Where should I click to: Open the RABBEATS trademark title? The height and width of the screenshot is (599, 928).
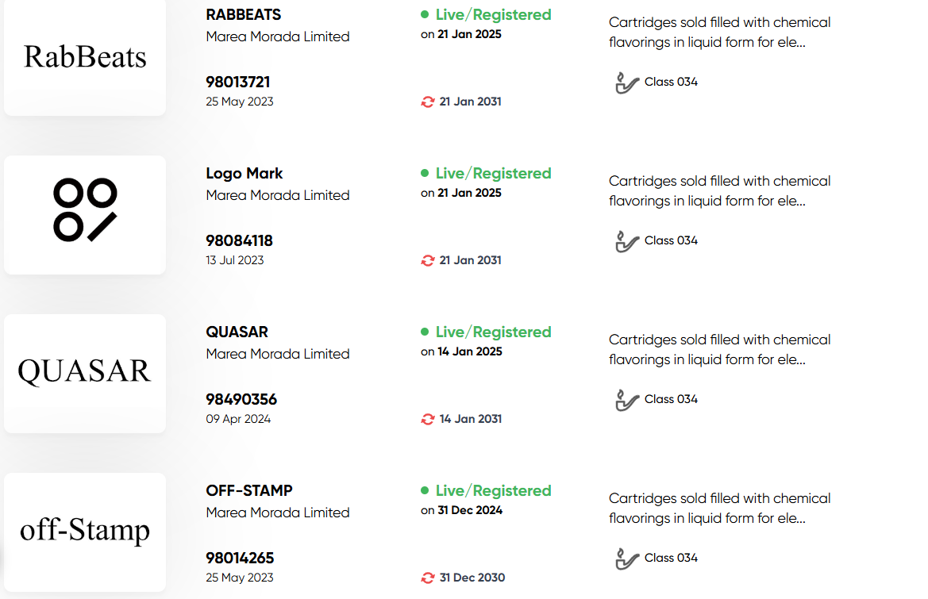pyautogui.click(x=243, y=15)
